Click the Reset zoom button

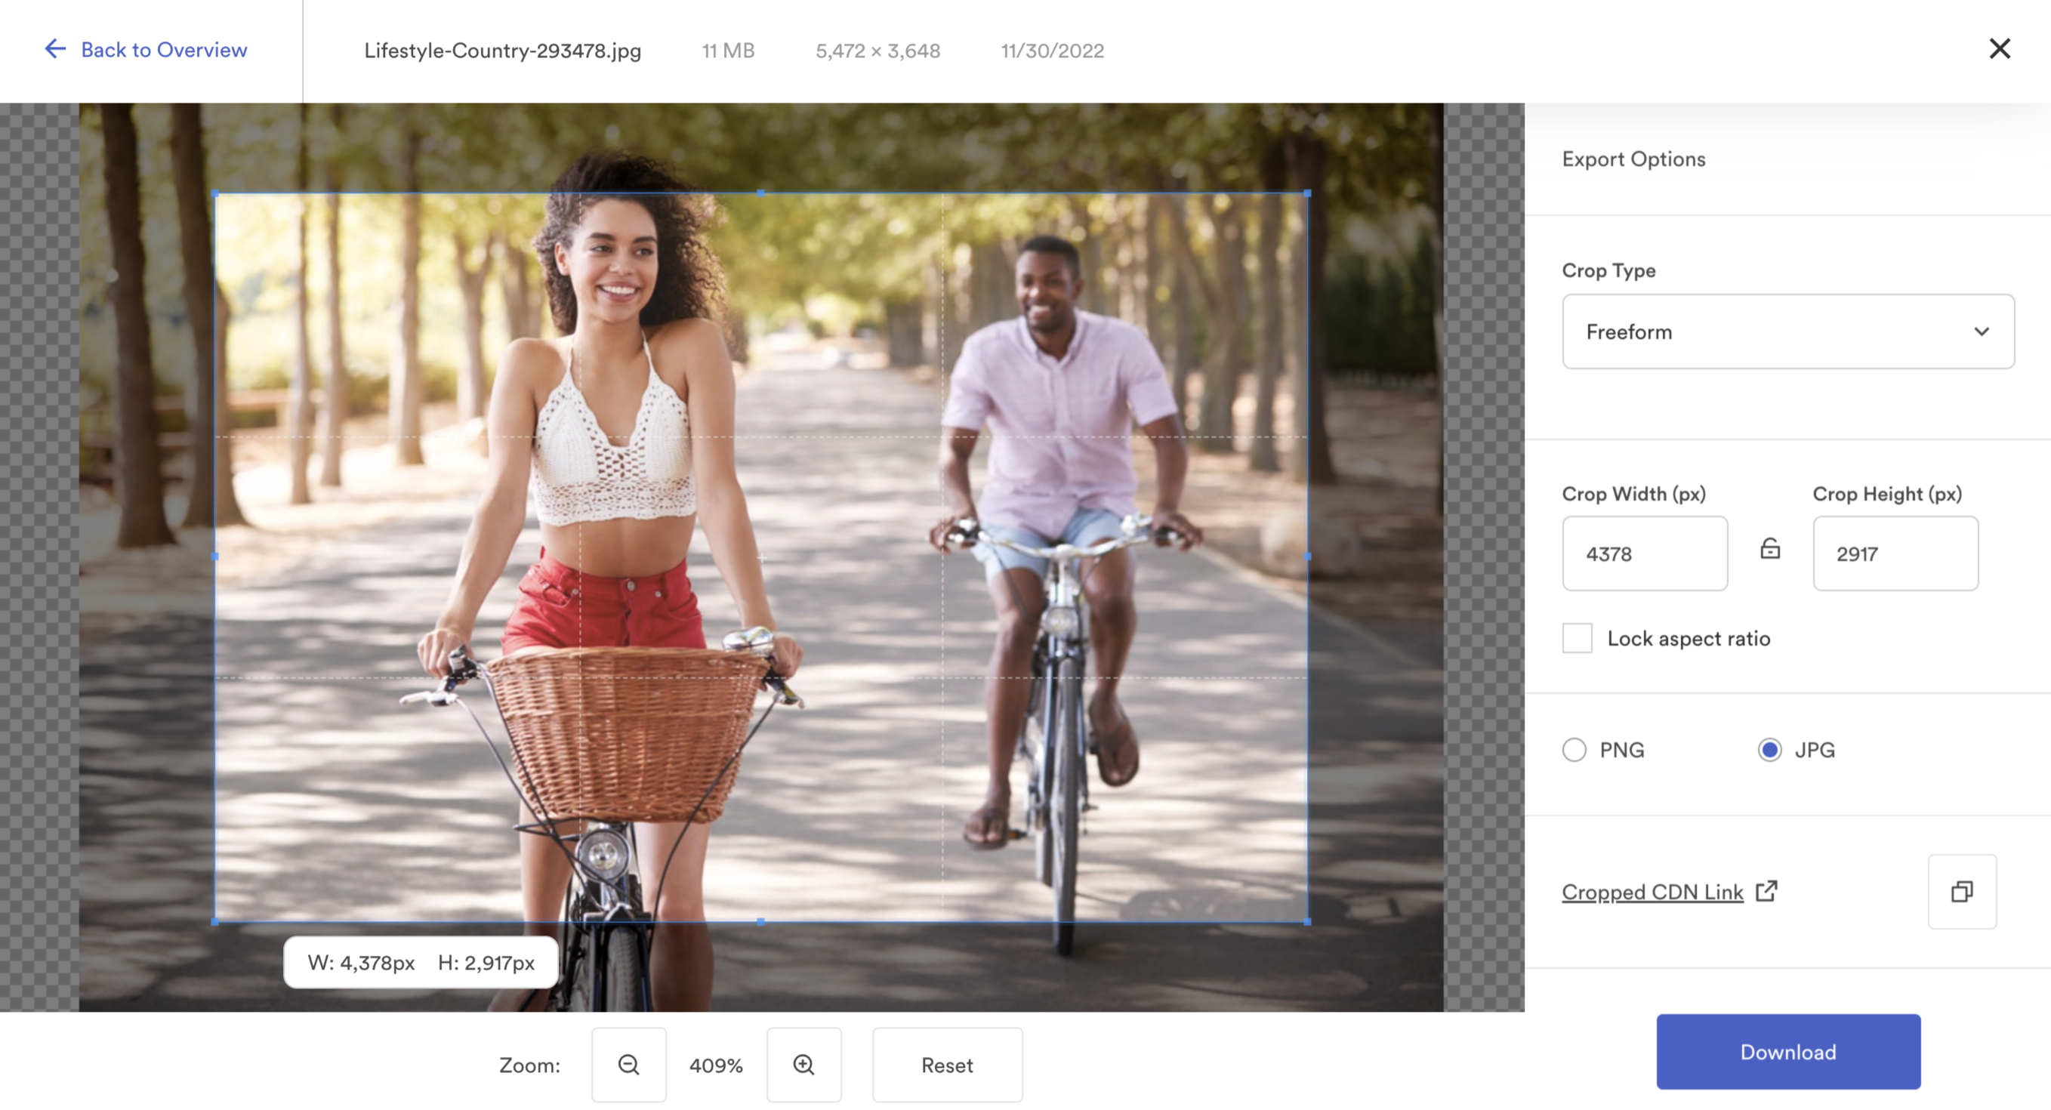click(945, 1065)
